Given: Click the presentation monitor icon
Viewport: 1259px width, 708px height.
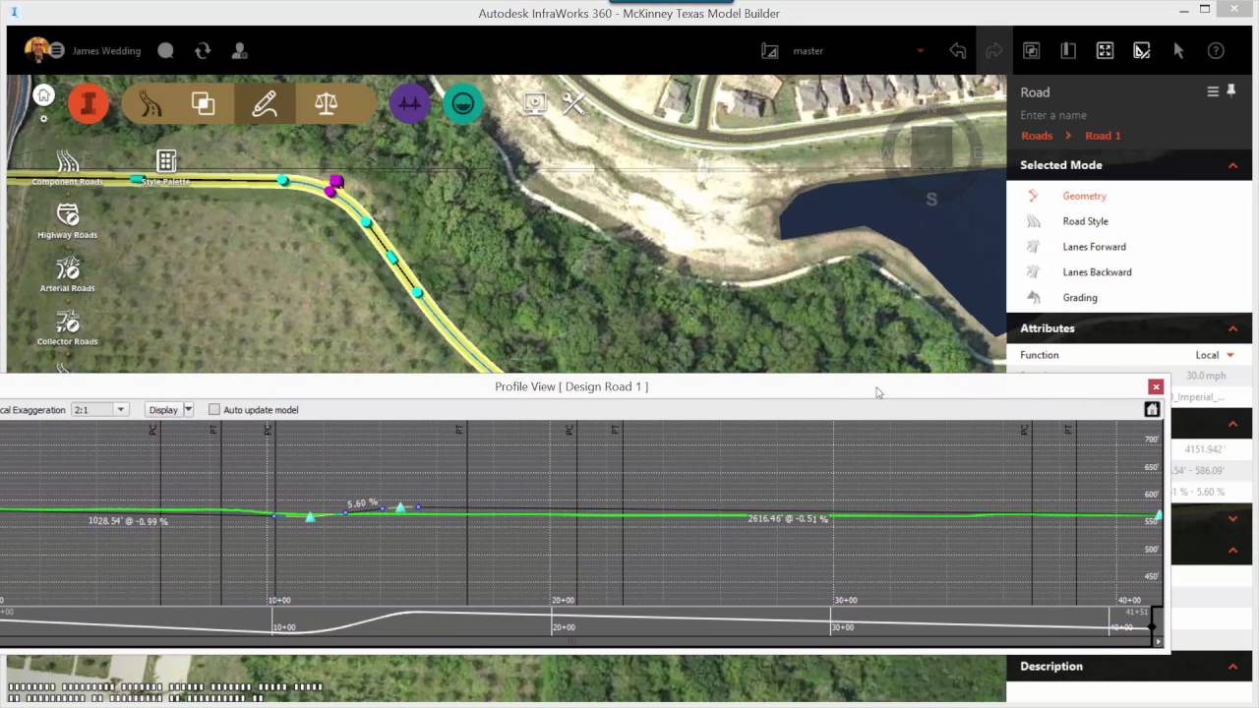Looking at the screenshot, I should 535,103.
